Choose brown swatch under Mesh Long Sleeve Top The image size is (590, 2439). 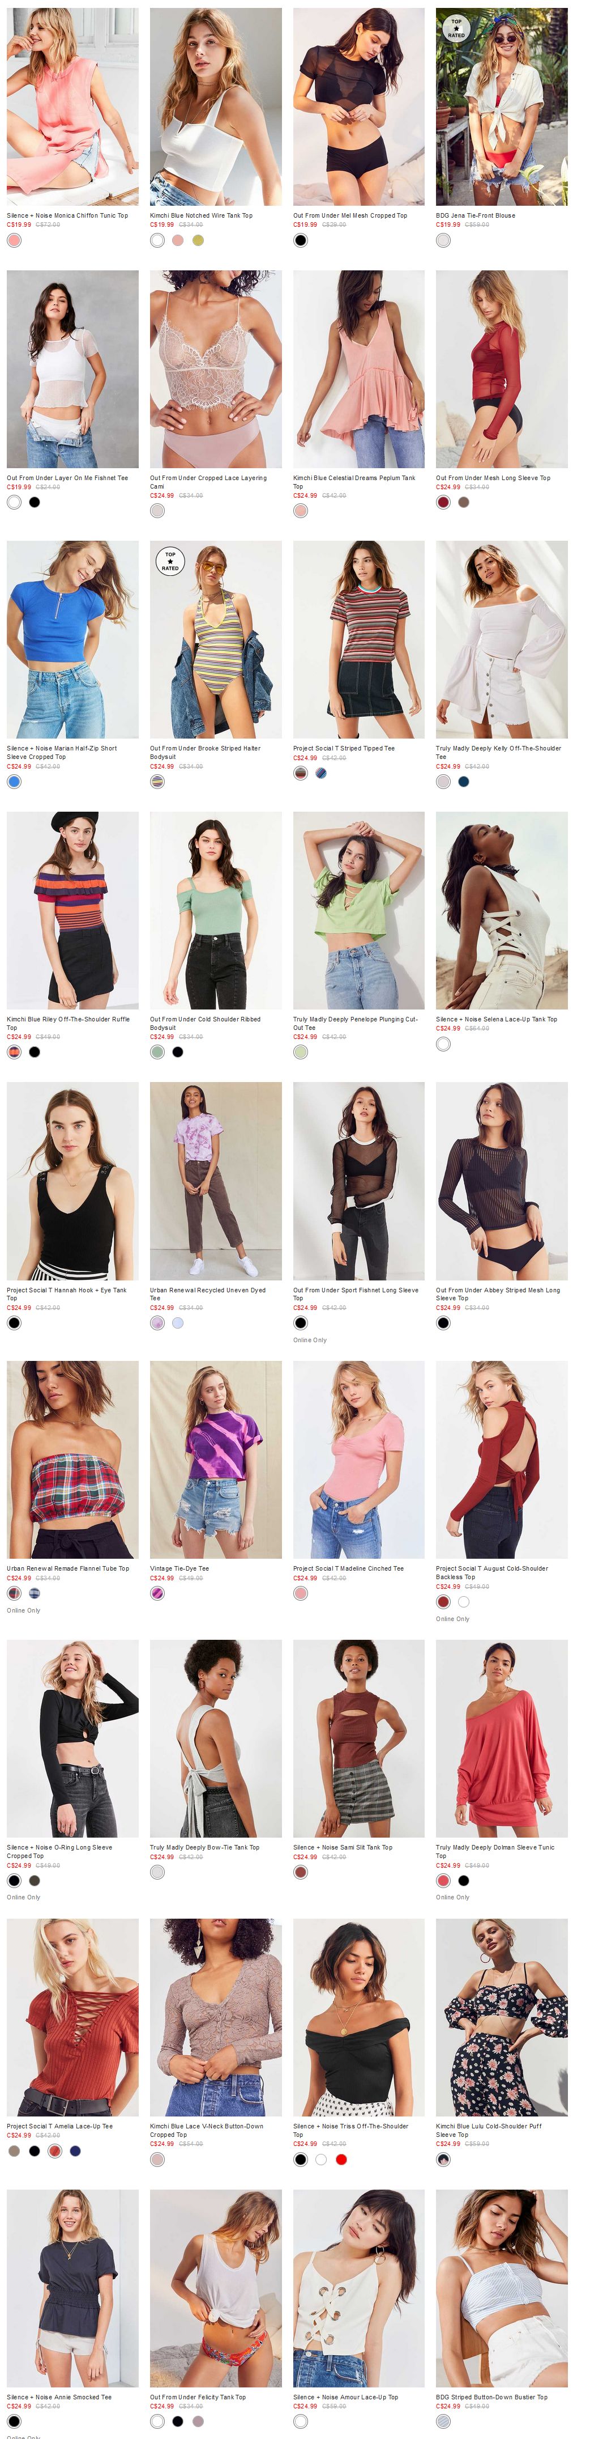pos(463,503)
